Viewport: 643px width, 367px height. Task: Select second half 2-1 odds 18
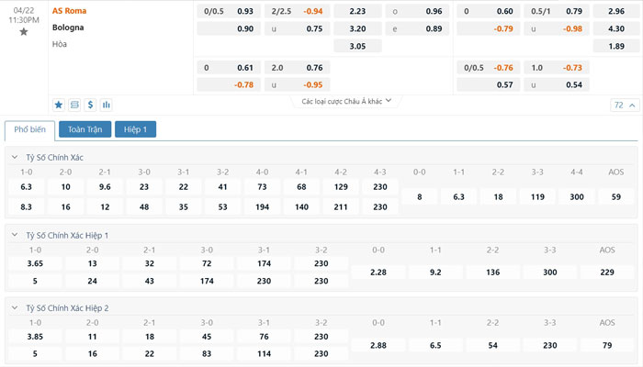click(x=149, y=337)
